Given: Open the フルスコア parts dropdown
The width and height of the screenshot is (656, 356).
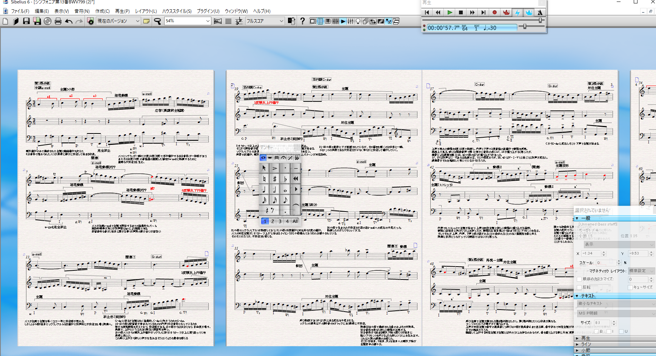Looking at the screenshot, I should tap(265, 21).
